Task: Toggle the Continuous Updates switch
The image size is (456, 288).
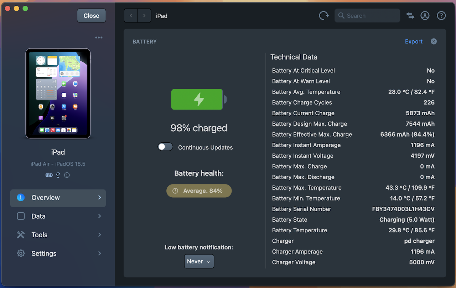Action: [x=165, y=147]
